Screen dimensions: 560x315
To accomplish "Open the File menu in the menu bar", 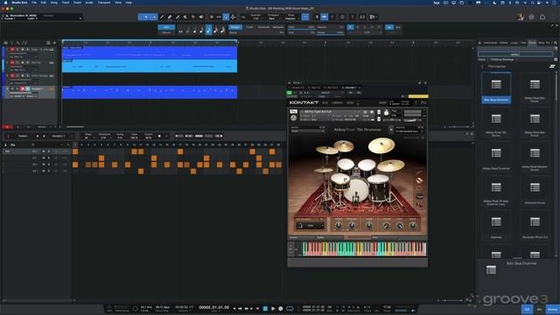I will [x=34, y=3].
